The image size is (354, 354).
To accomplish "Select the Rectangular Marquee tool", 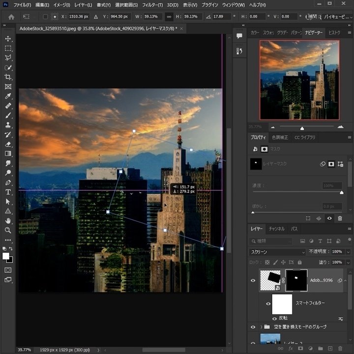I will (x=8, y=48).
